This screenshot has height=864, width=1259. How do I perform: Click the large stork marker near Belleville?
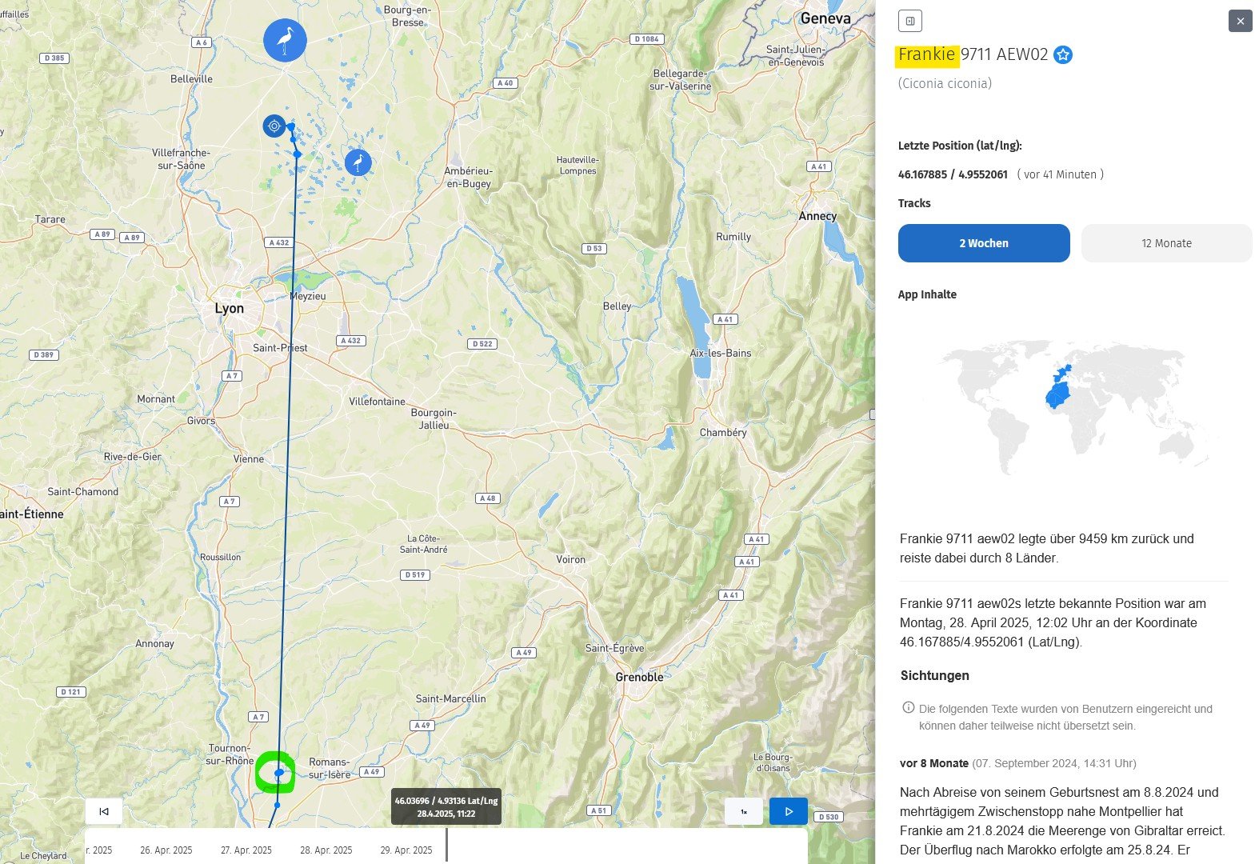[285, 40]
